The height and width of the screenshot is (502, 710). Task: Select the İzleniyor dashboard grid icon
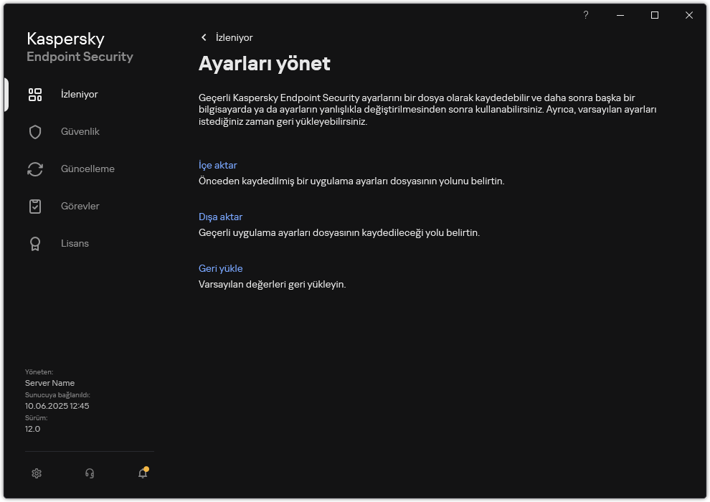click(35, 93)
